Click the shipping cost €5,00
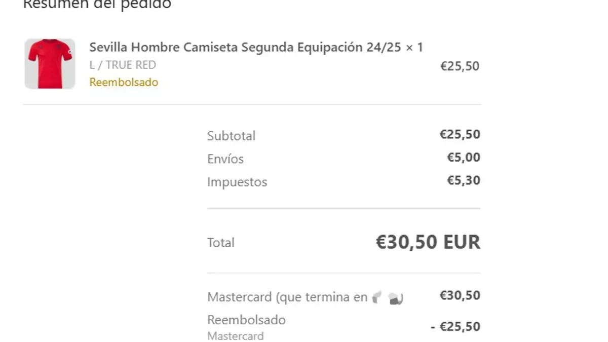The image size is (608, 342). coord(463,158)
